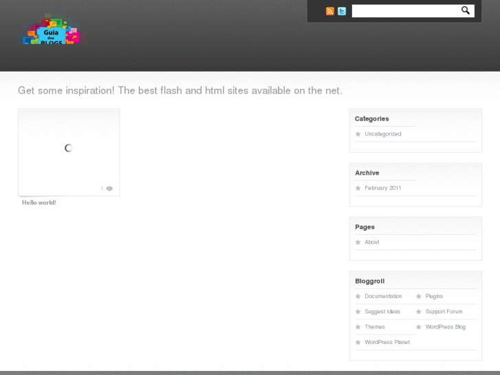This screenshot has width=500, height=375.
Task: Open the Documentation blogroll link
Action: click(383, 297)
